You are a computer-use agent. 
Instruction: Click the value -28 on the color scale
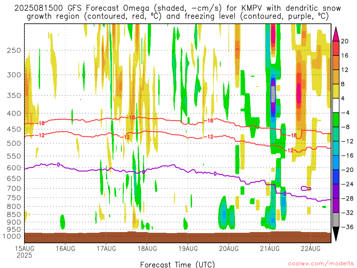347,199
